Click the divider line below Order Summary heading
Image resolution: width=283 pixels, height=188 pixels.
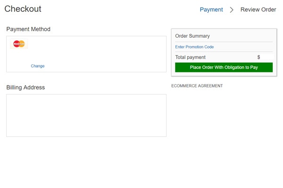(224, 42)
